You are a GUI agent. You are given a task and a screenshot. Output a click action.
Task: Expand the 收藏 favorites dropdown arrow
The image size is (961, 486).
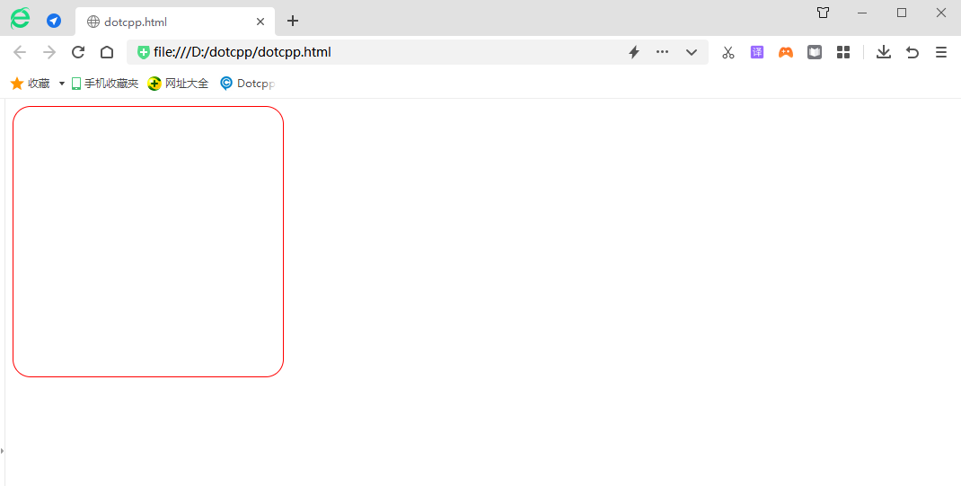[x=62, y=84]
